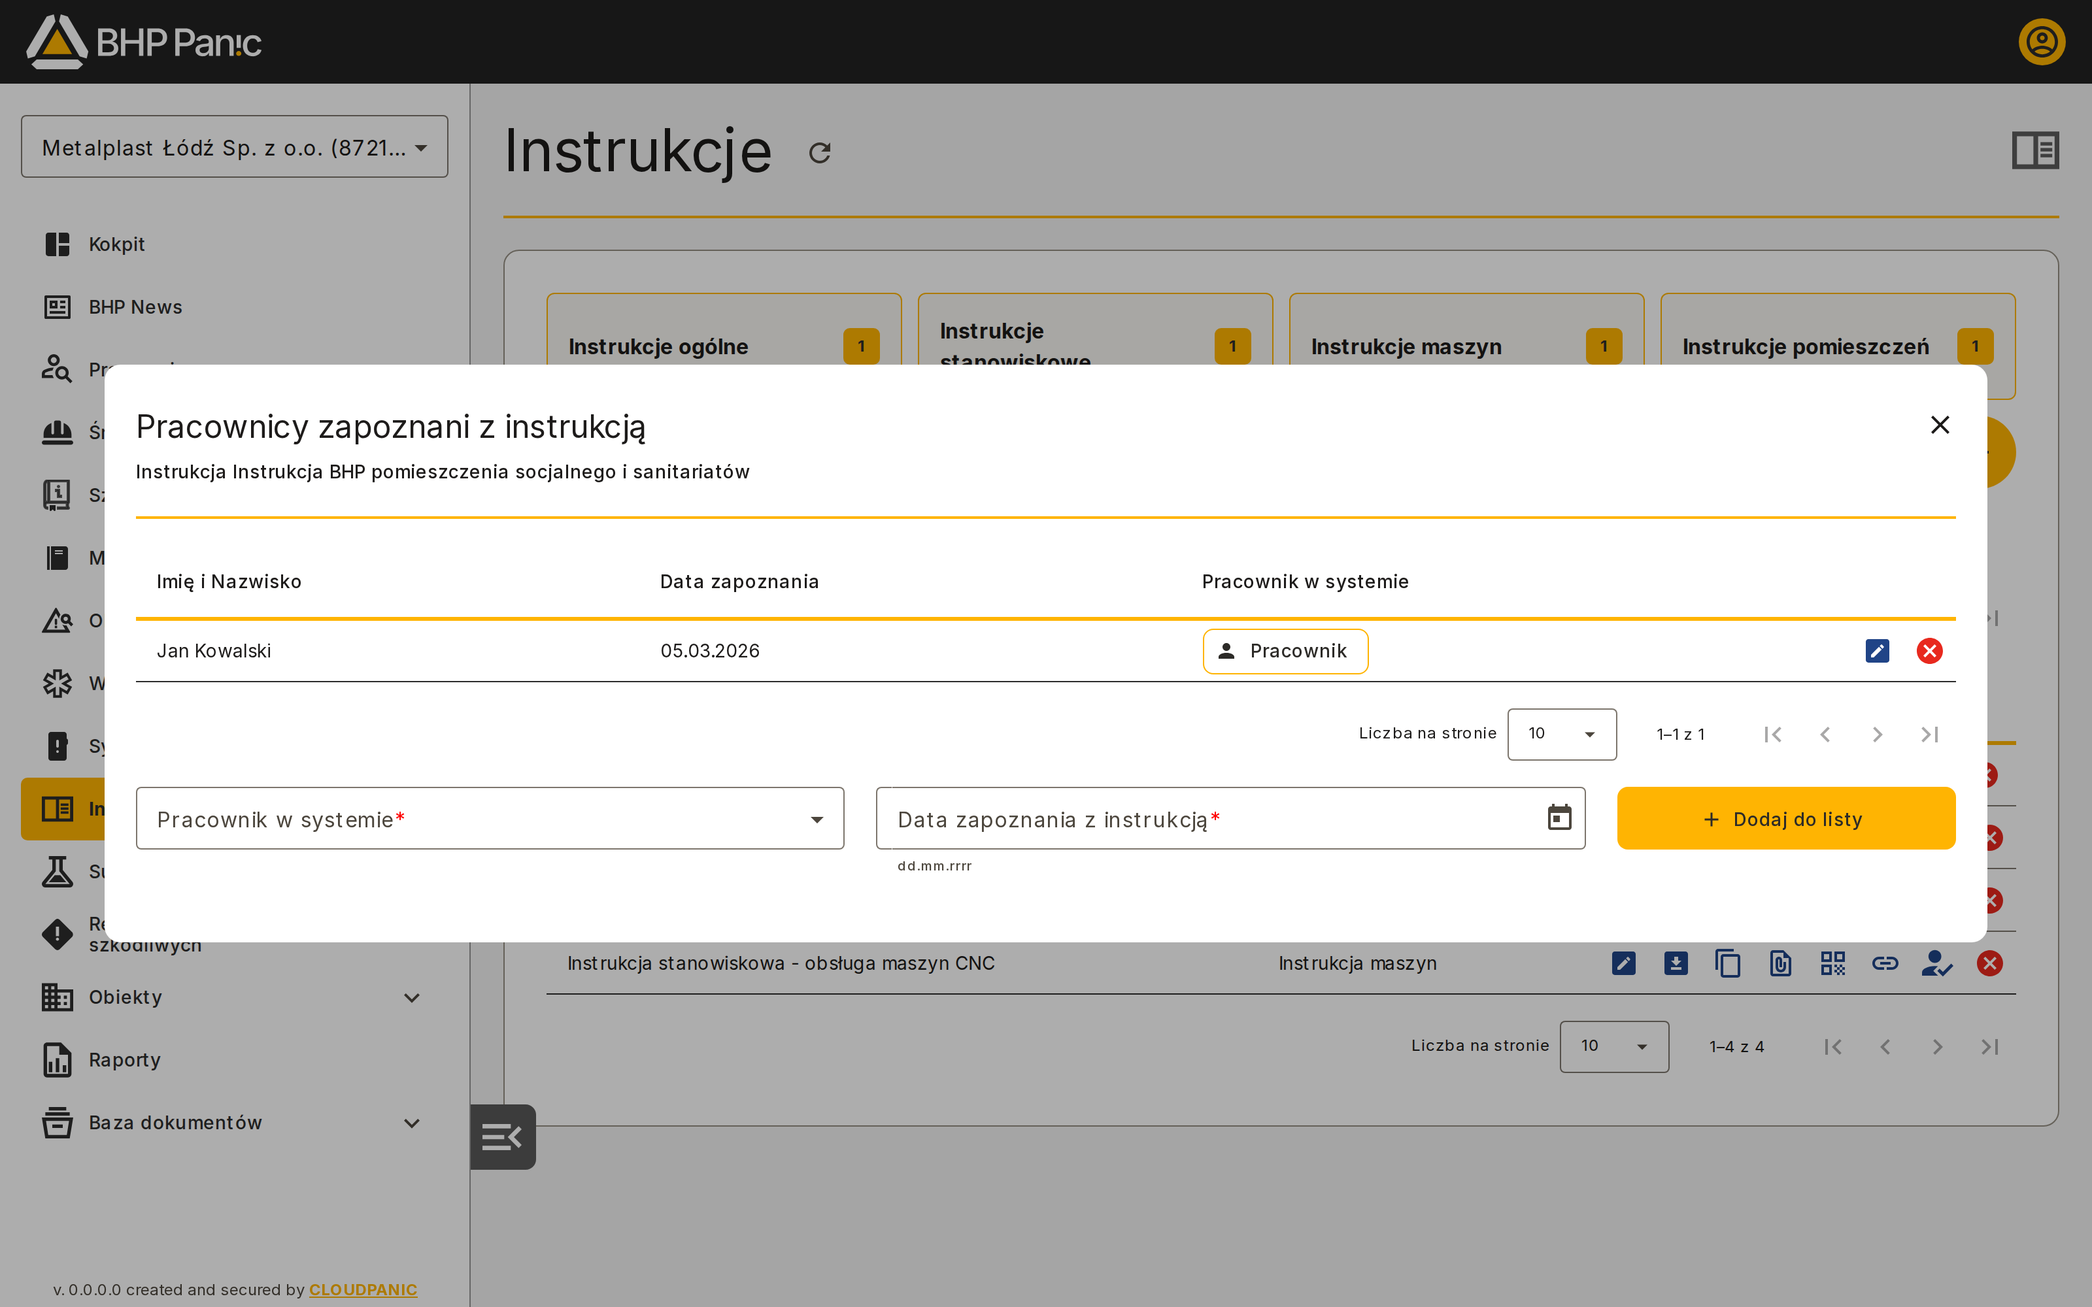Go to previous page in background table pagination
Image resolution: width=2092 pixels, height=1307 pixels.
(1885, 1047)
